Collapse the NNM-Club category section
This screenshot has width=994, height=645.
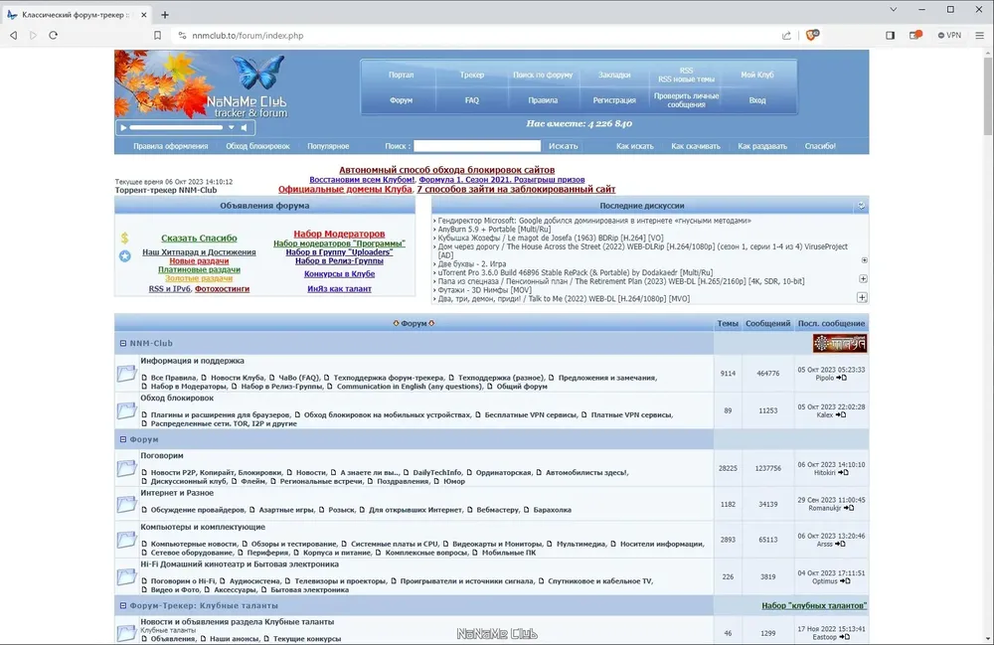tap(123, 344)
